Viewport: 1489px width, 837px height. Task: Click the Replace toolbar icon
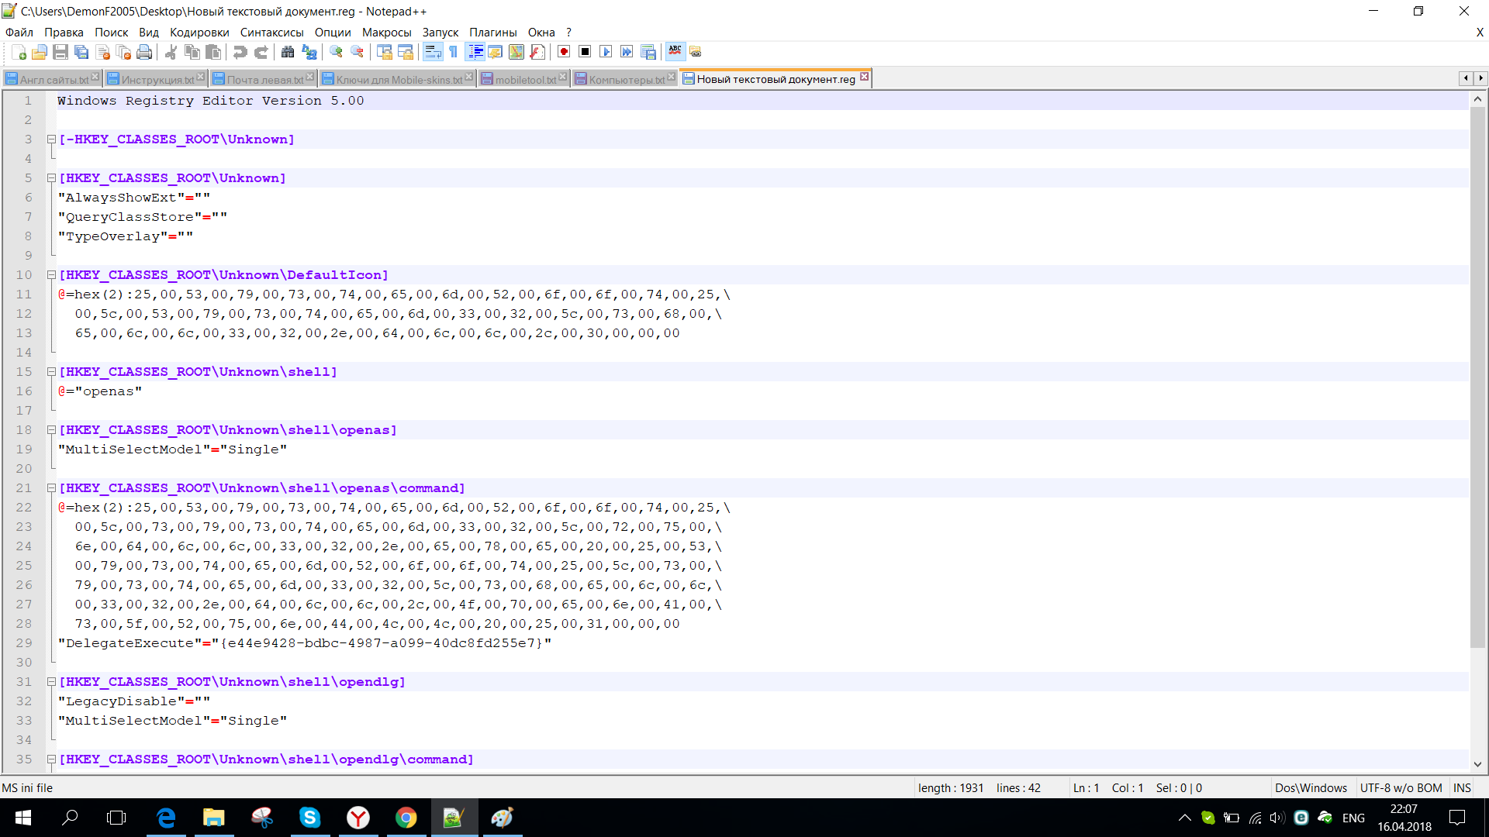pyautogui.click(x=309, y=52)
